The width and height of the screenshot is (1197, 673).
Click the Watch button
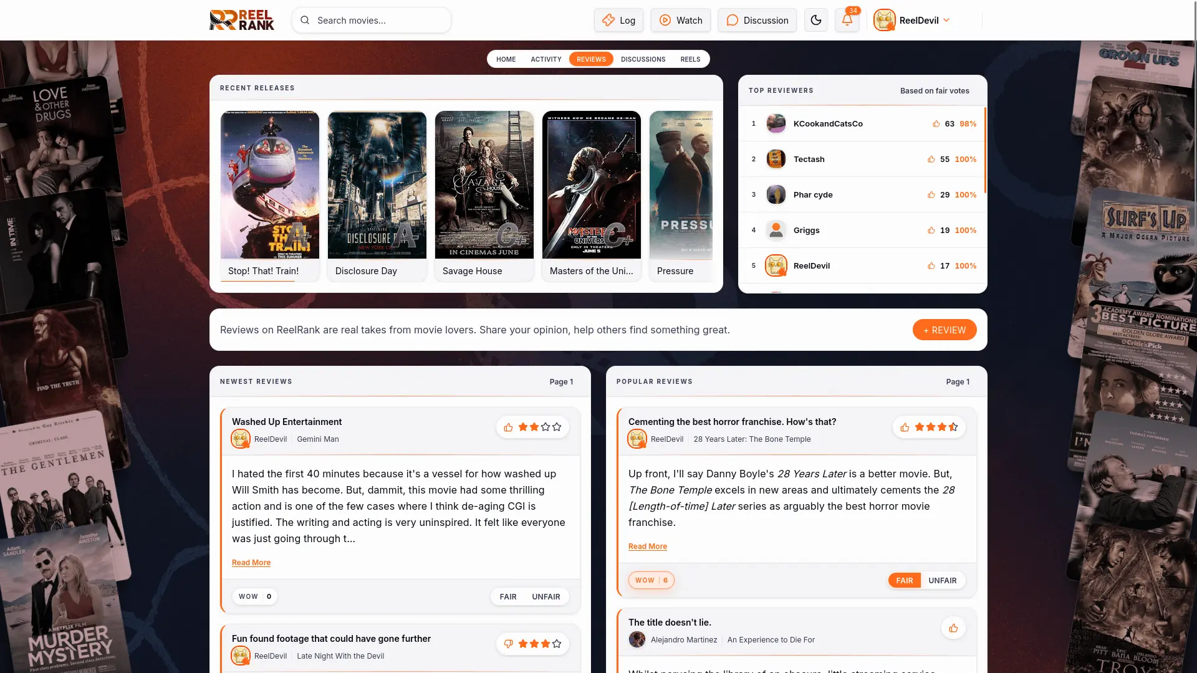[681, 20]
